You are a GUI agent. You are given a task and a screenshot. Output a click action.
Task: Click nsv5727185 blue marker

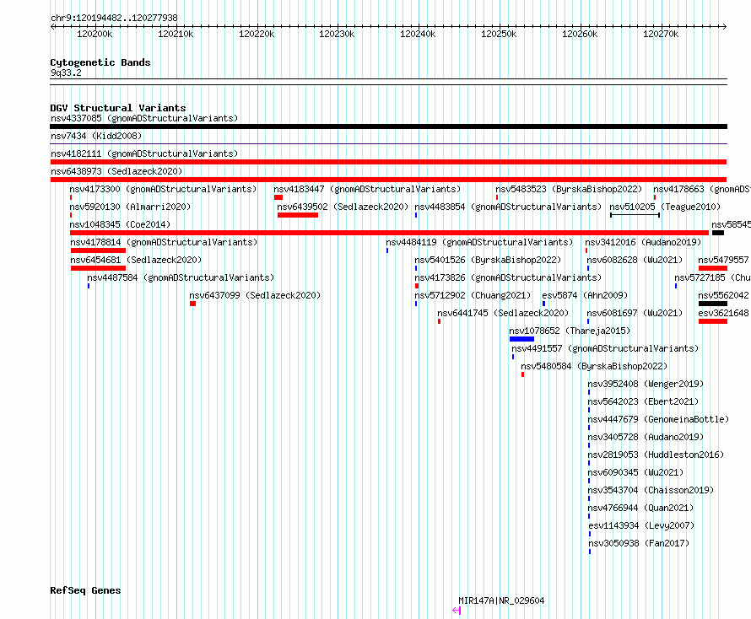coord(676,286)
